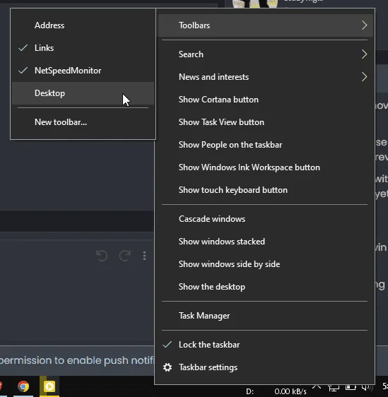Toggle Show People on the taskbar

264,145
